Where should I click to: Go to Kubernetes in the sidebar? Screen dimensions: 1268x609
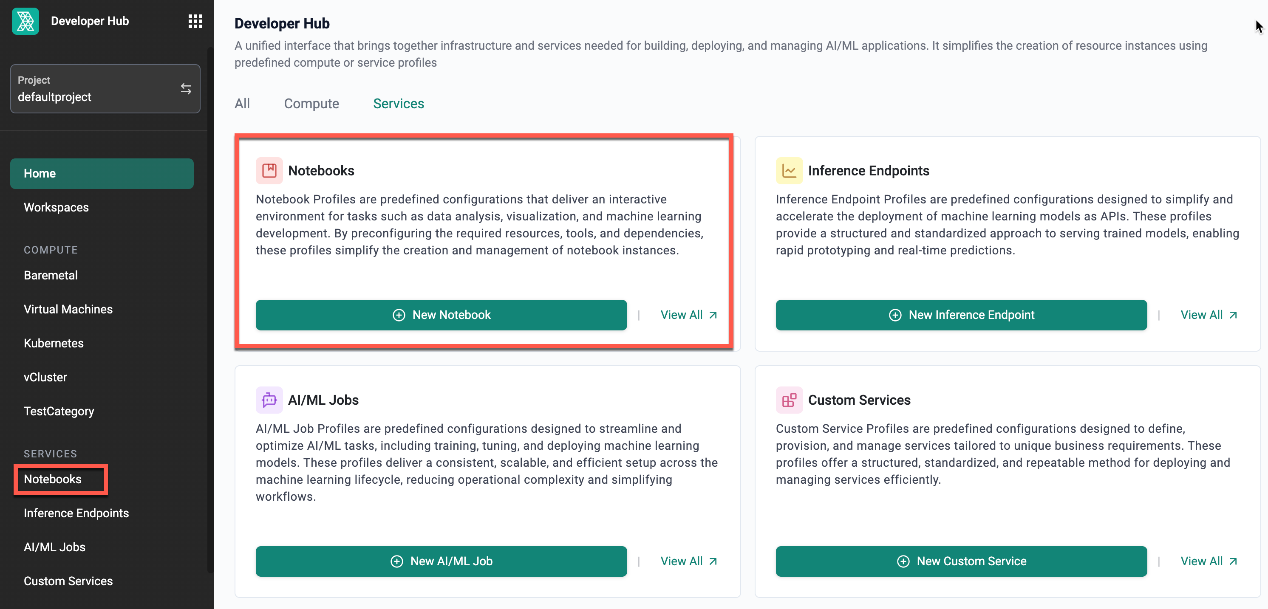click(54, 344)
